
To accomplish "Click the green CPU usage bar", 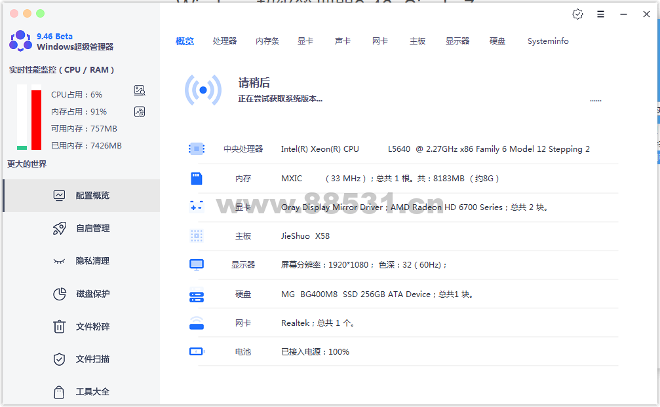I will pyautogui.click(x=22, y=148).
